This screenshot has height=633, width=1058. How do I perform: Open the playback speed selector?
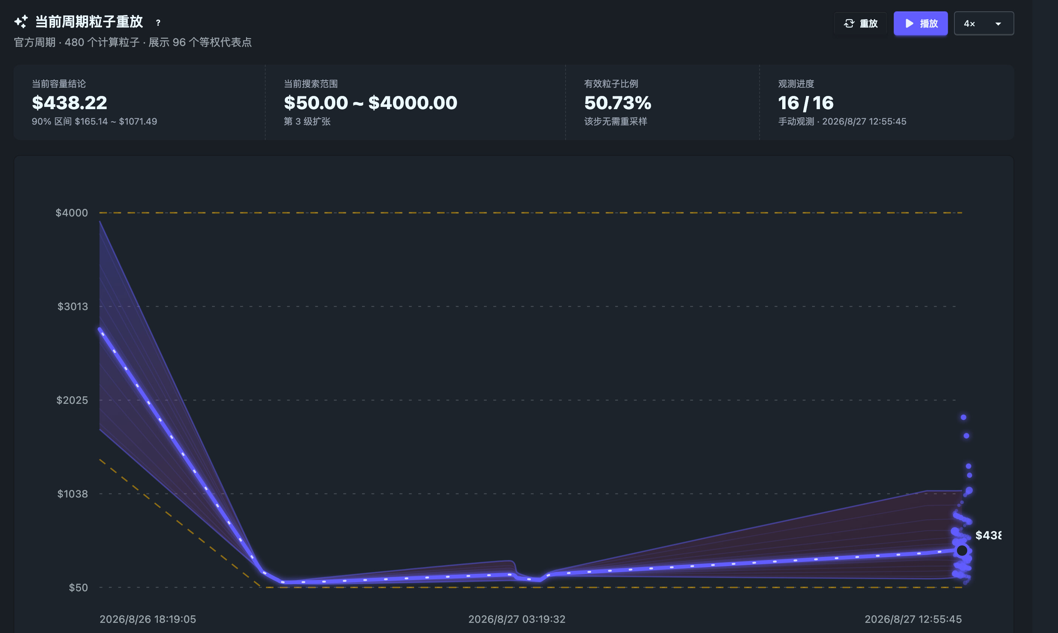click(984, 23)
